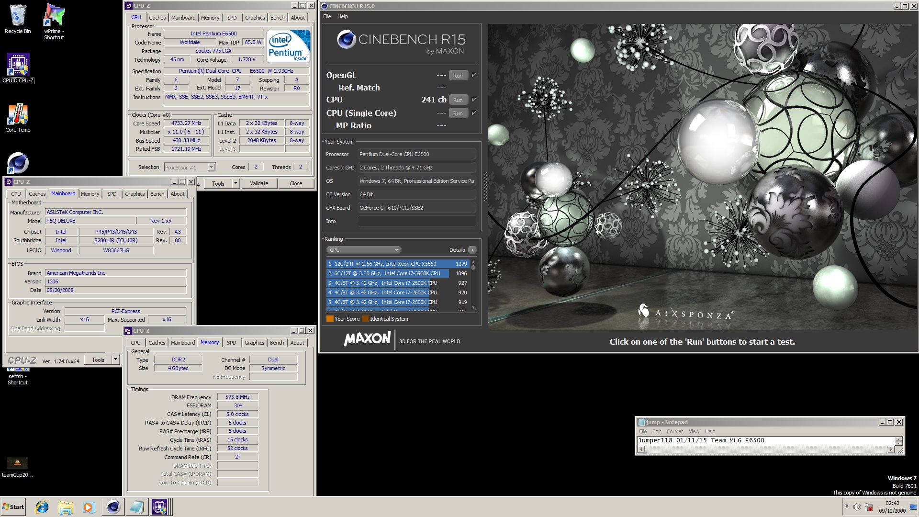Switch to Caches tab in top CPU-Z window

[157, 18]
